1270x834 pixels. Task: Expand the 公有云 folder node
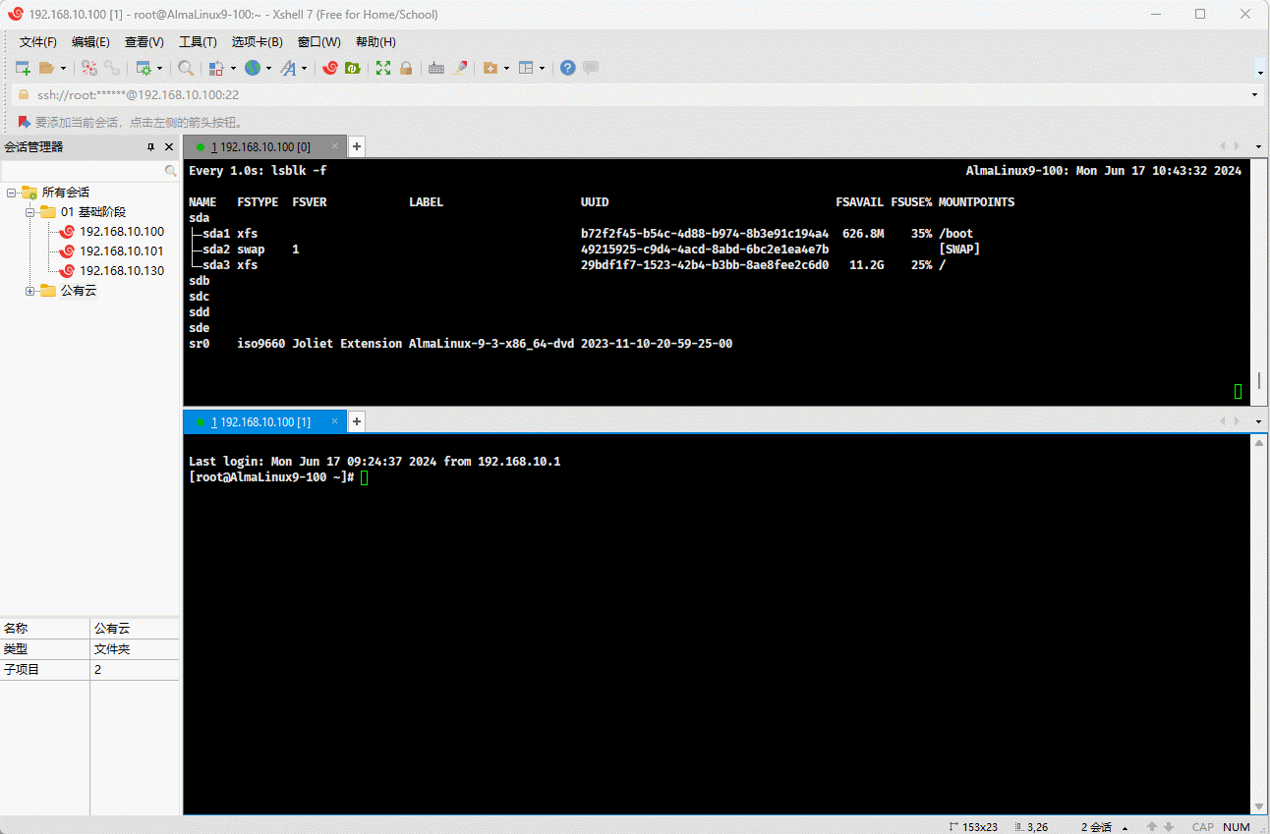click(x=30, y=291)
